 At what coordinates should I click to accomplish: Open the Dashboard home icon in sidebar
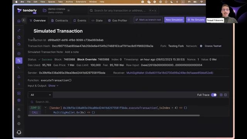[x=19, y=21]
